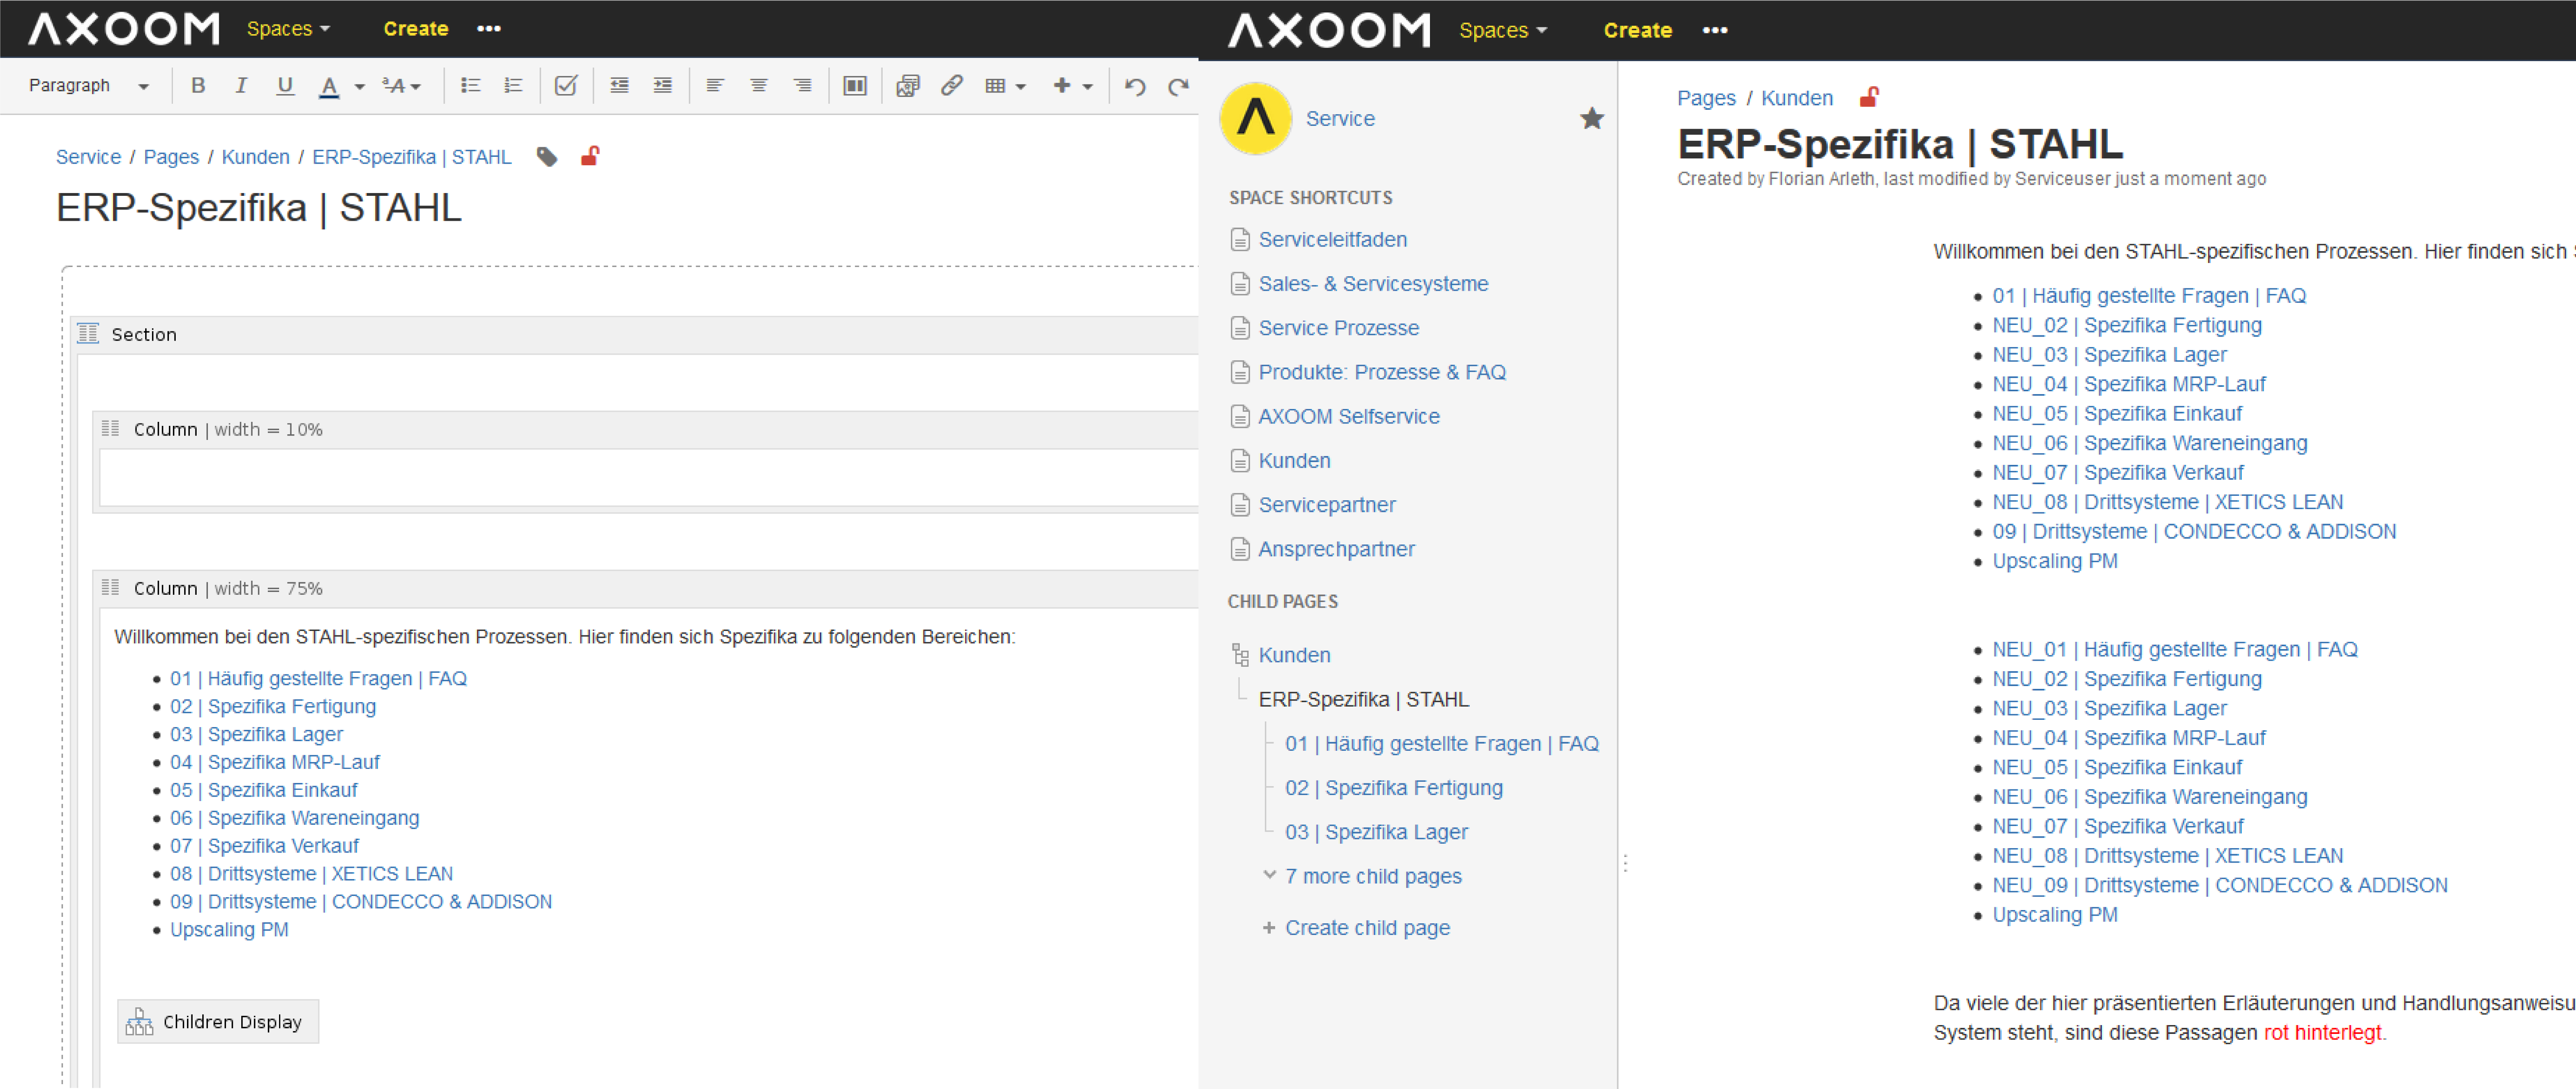Align text left
The height and width of the screenshot is (1089, 2576).
[715, 86]
